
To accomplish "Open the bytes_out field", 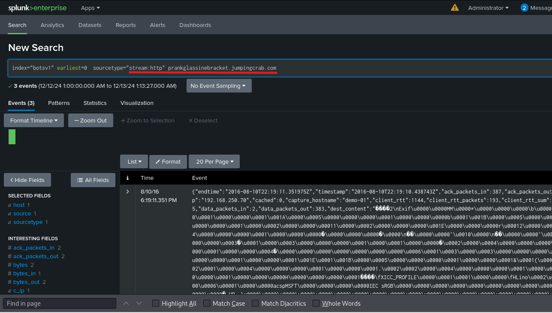I will point(26,282).
